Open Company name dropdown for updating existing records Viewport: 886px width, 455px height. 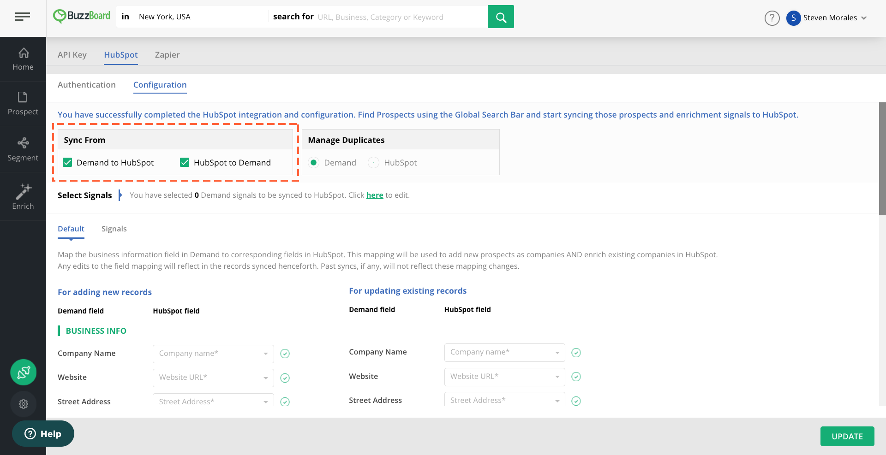504,352
